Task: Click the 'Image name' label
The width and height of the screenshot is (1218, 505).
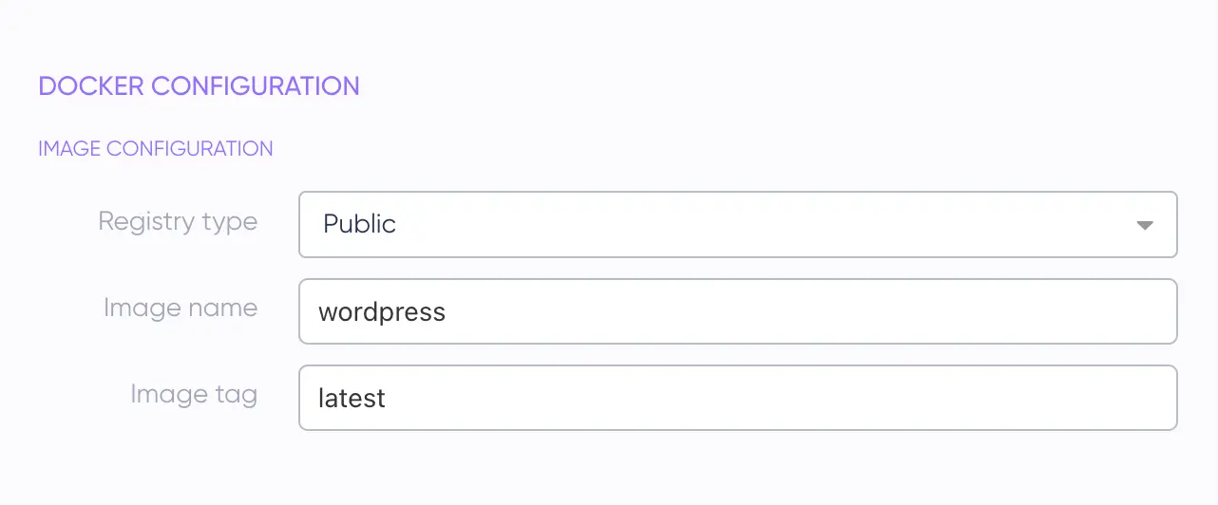Action: click(x=181, y=309)
